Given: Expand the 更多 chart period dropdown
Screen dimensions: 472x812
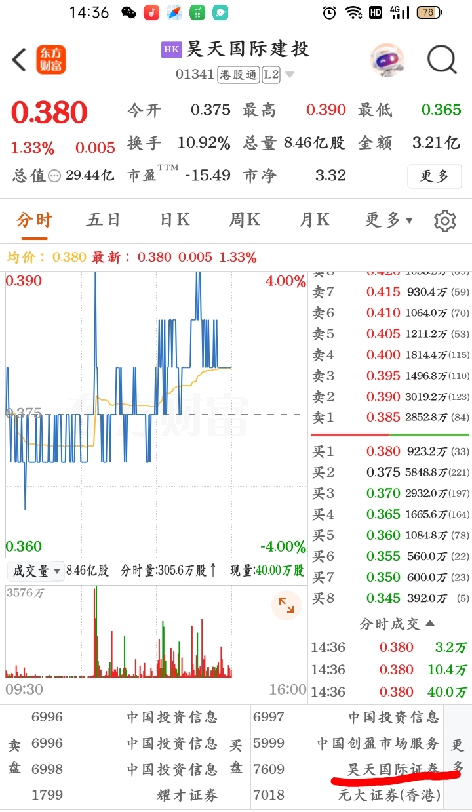Looking at the screenshot, I should [x=389, y=220].
